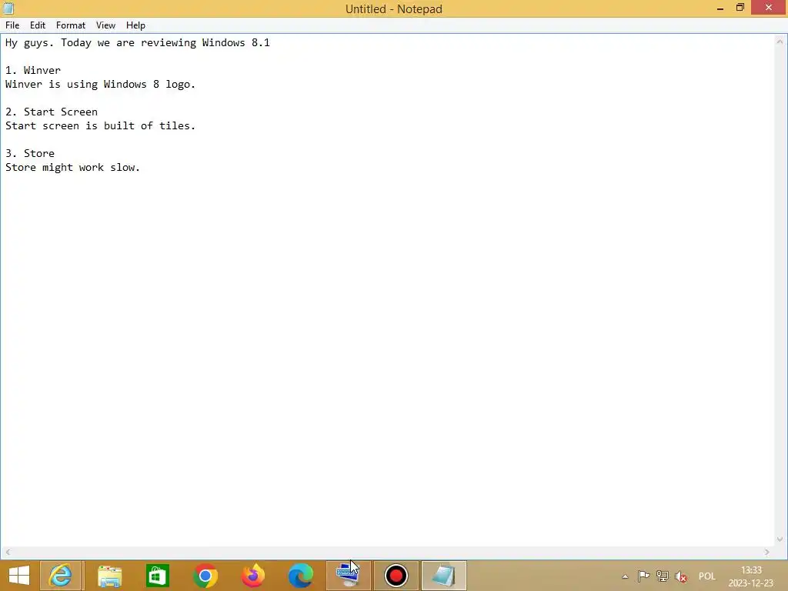Open the network tray icon

coord(663,576)
